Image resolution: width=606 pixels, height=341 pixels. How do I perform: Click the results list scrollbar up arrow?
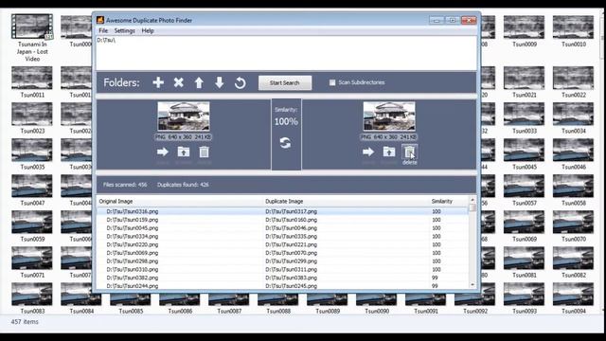click(x=472, y=200)
